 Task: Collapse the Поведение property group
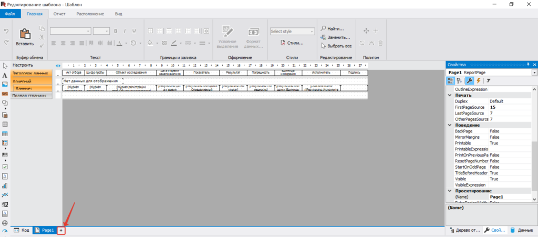pyautogui.click(x=450, y=125)
